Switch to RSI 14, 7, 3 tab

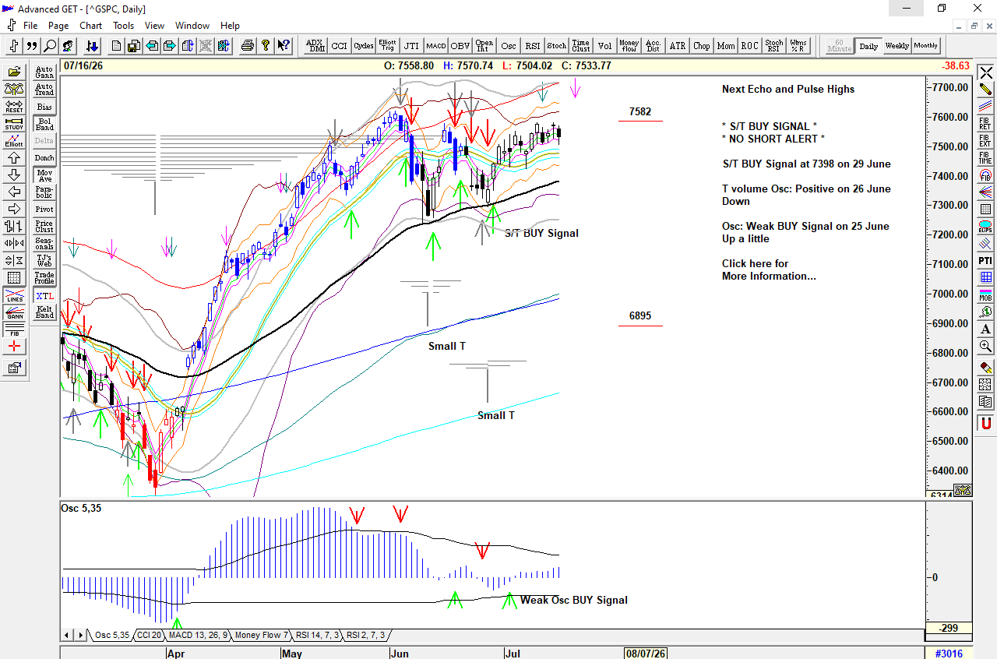point(318,636)
